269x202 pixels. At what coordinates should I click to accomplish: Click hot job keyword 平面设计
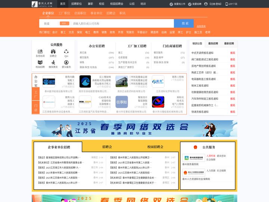142,32
